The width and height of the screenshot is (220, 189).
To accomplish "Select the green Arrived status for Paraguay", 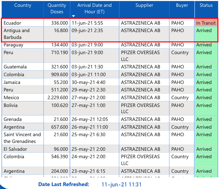I will [x=204, y=45].
